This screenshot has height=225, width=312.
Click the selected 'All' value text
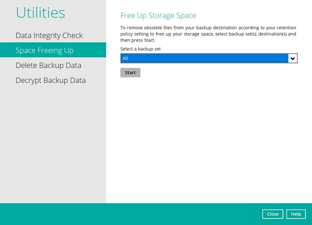pos(125,58)
